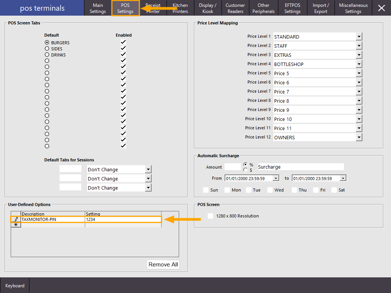The width and height of the screenshot is (391, 293).
Task: Uncheck the Enabled box next to BURGERS
Action: (x=123, y=42)
